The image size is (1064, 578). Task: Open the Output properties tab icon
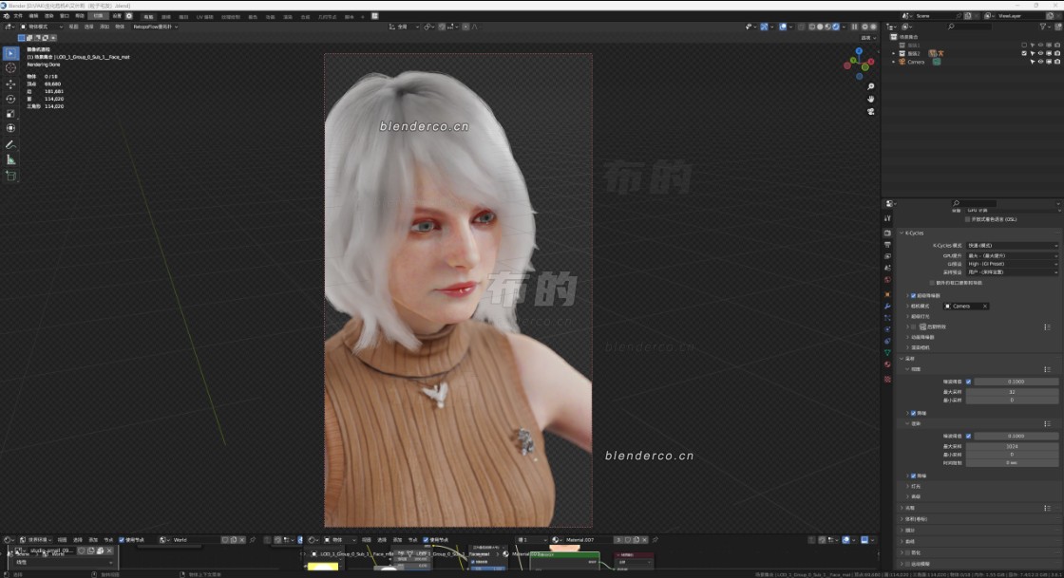click(887, 245)
